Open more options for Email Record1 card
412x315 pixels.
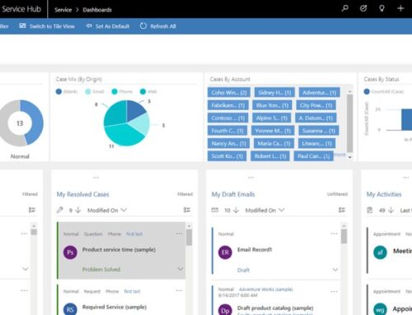334,234
